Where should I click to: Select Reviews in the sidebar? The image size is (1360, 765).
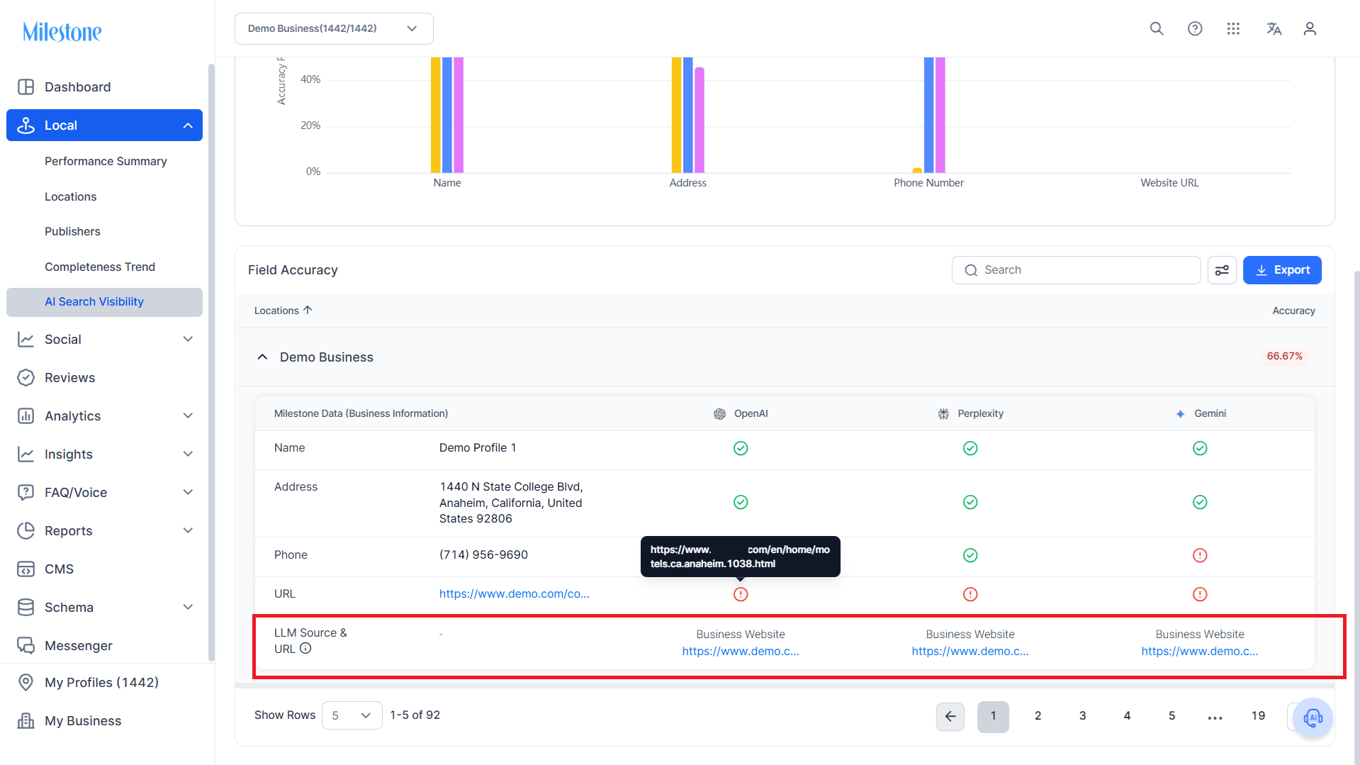(69, 378)
